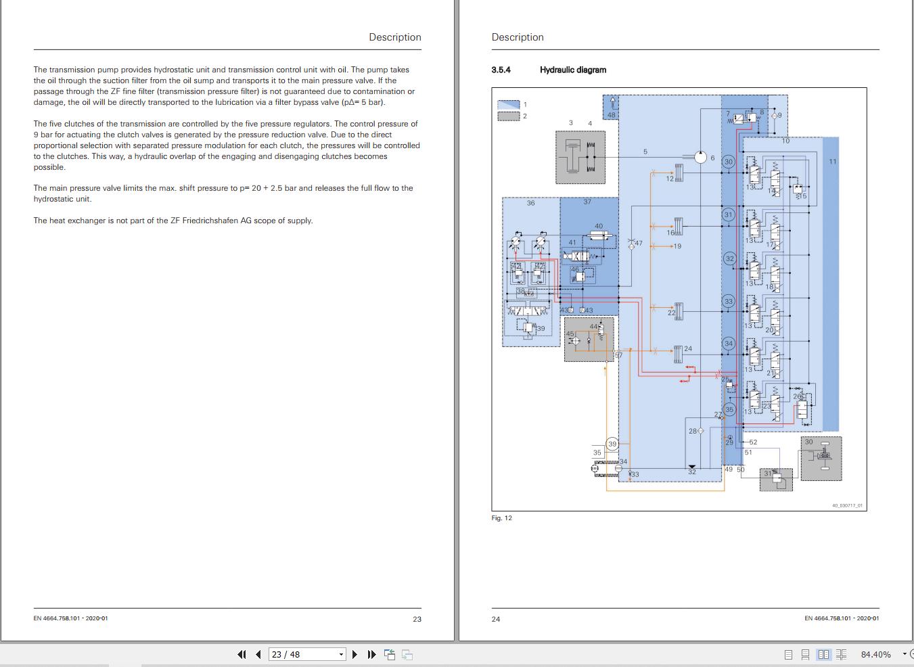Select the Fig. 12 caption
914x667 pixels.
[501, 517]
